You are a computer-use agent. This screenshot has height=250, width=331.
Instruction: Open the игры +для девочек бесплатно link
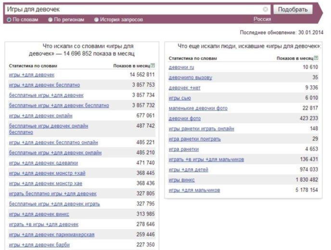point(44,85)
